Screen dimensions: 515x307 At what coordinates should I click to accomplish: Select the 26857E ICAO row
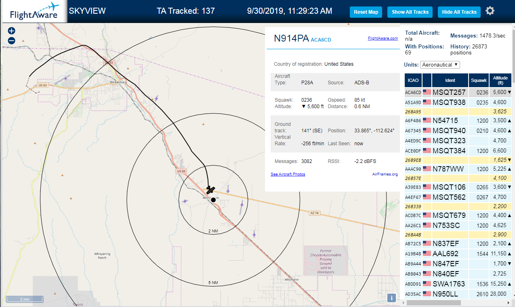click(458, 178)
